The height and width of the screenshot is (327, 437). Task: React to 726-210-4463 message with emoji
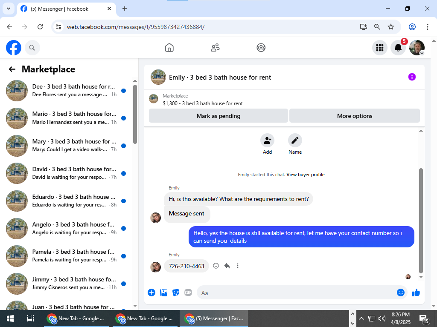click(x=216, y=266)
